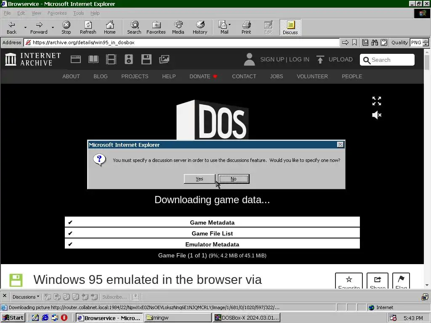
Task: Close the Microsoft Internet Explorer dialog
Action: 340,145
